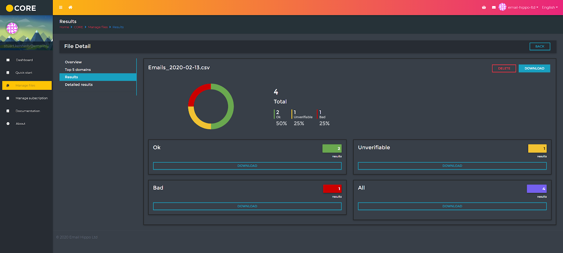The width and height of the screenshot is (563, 253).
Task: Go to Manage files breadcrumb link
Action: click(x=98, y=27)
